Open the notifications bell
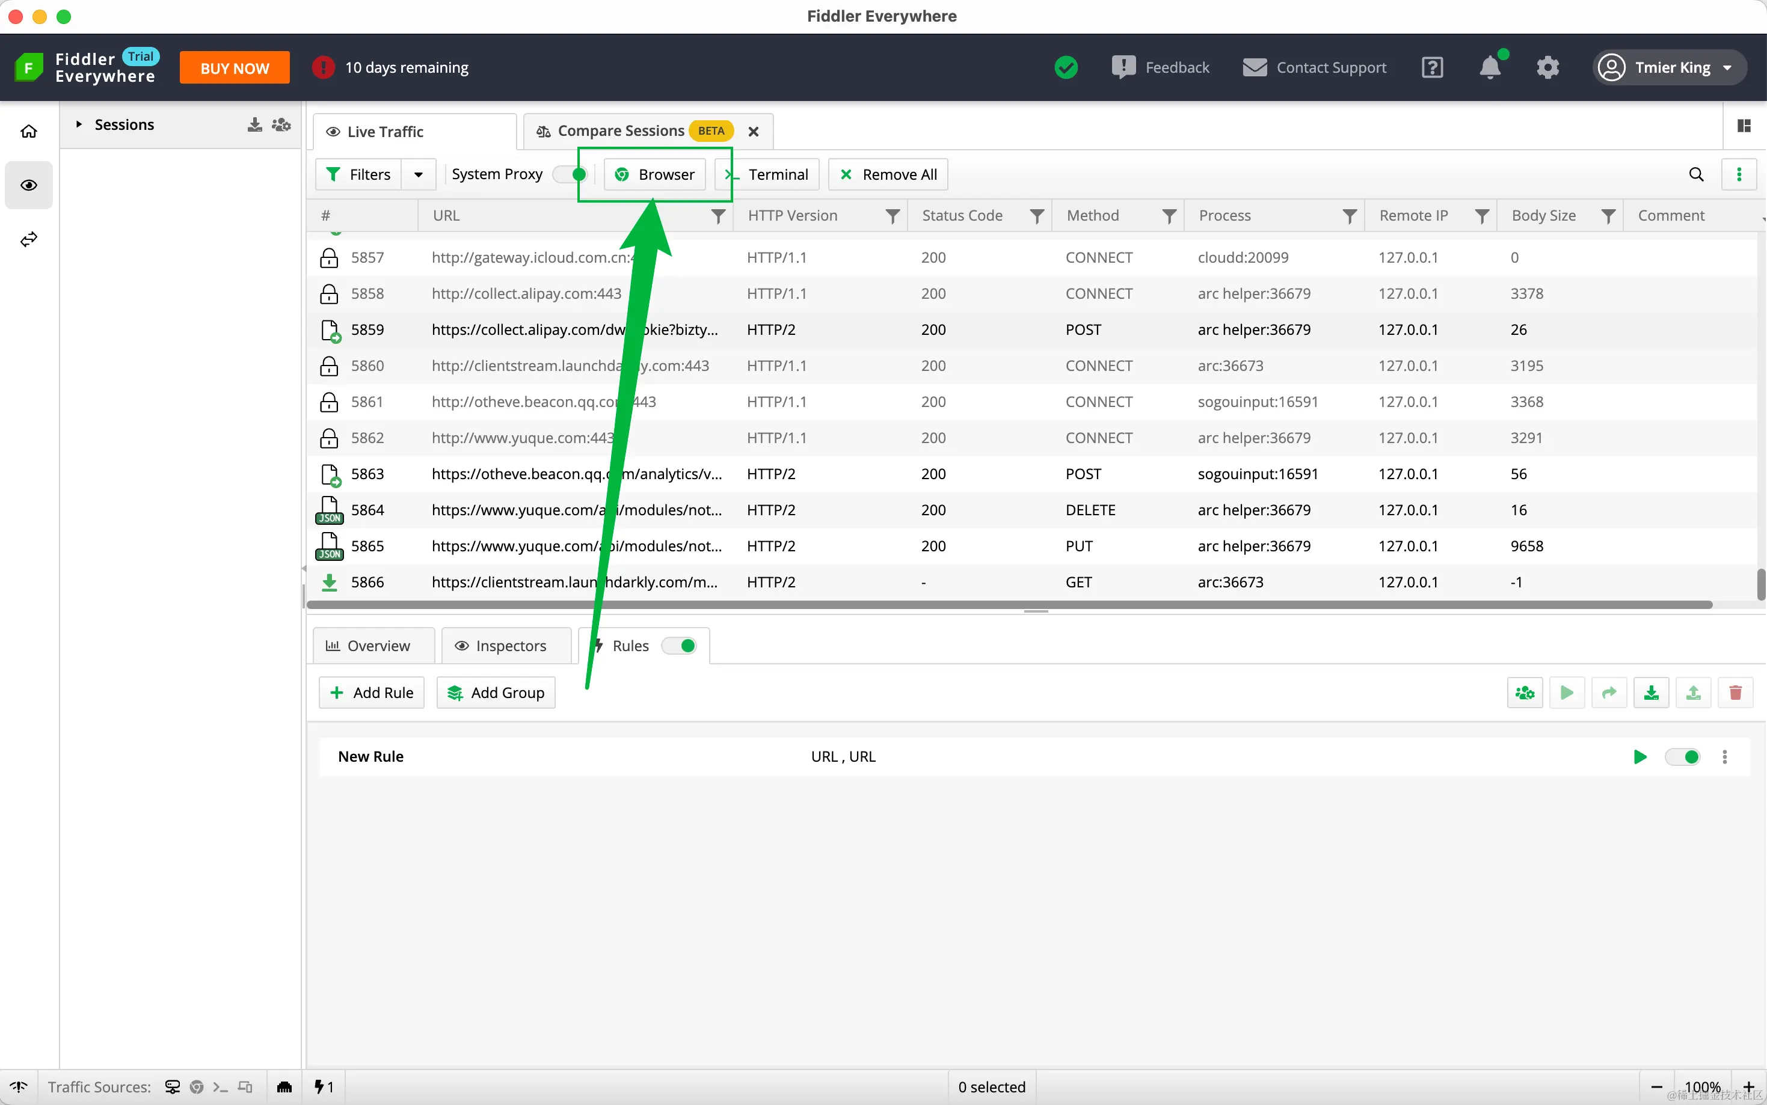This screenshot has height=1105, width=1767. pyautogui.click(x=1489, y=68)
